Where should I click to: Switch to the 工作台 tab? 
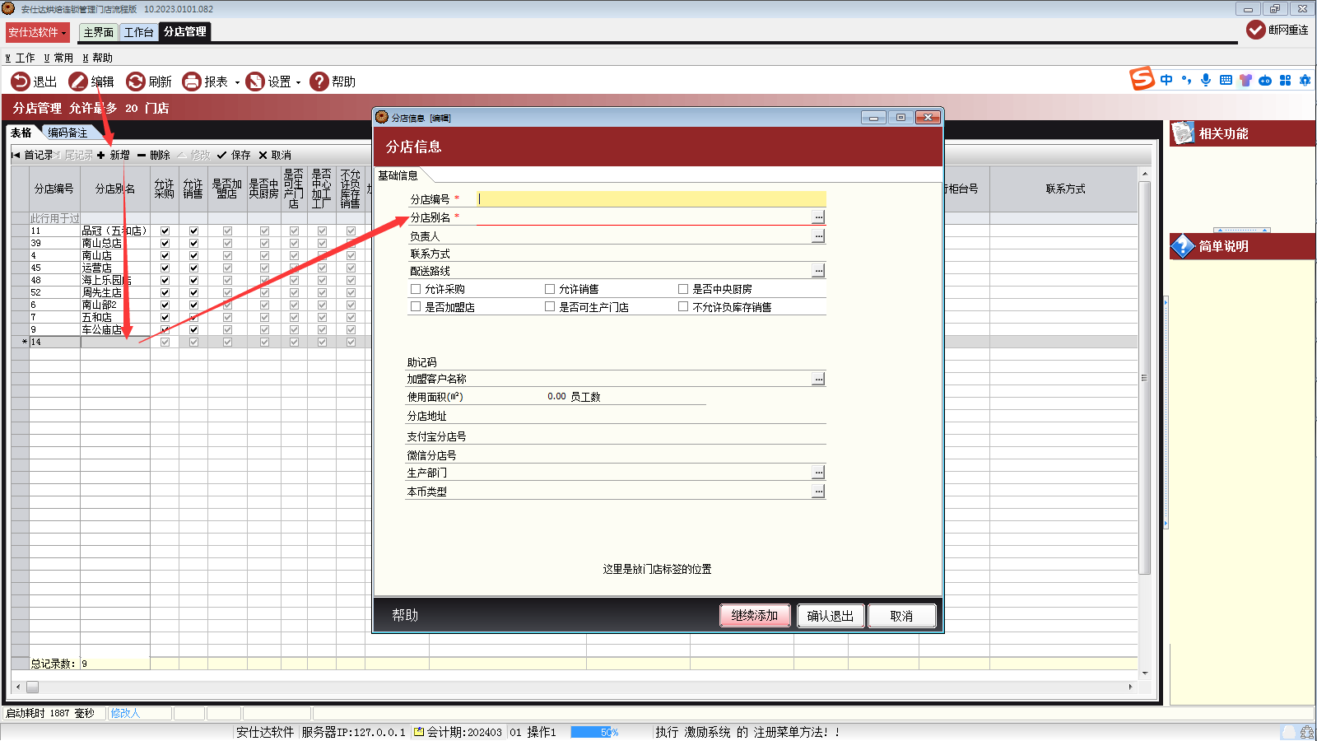139,32
